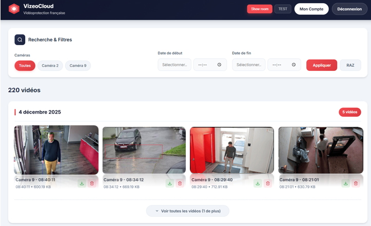The width and height of the screenshot is (371, 226).
Task: Delete the Caméra 9 08:29:40 video
Action: (267, 183)
